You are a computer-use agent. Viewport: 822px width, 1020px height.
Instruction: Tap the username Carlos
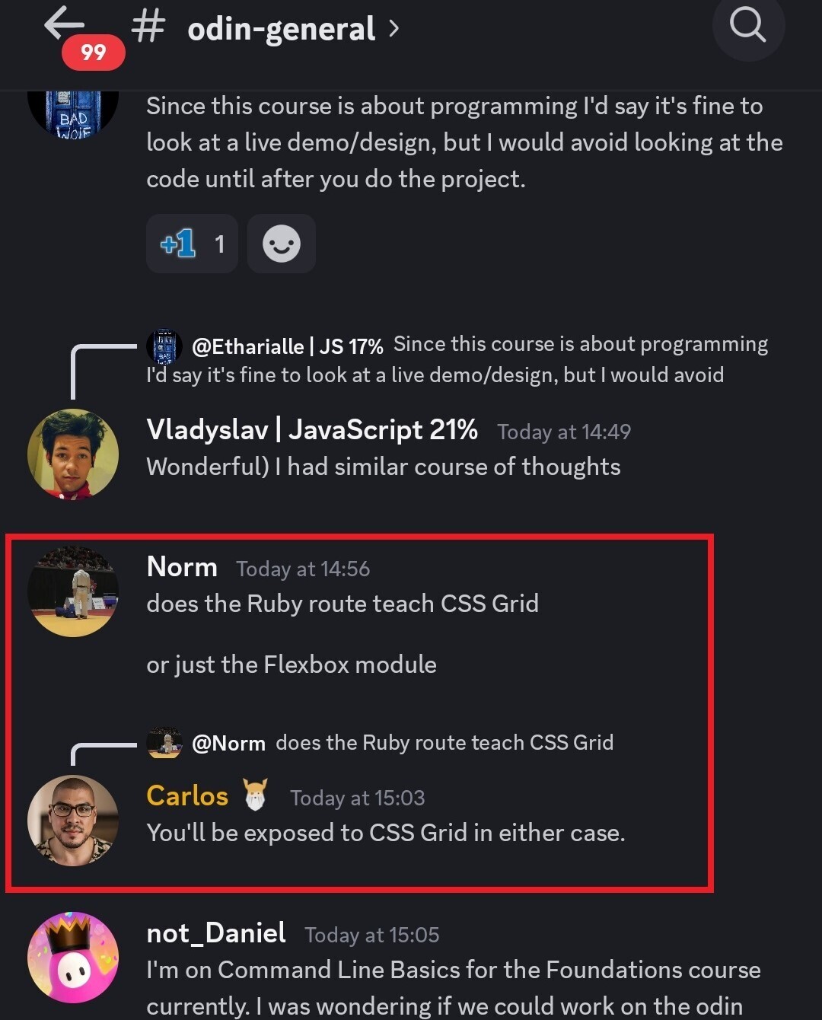pos(186,796)
